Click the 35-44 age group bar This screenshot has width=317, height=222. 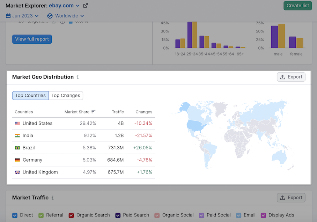point(204,42)
